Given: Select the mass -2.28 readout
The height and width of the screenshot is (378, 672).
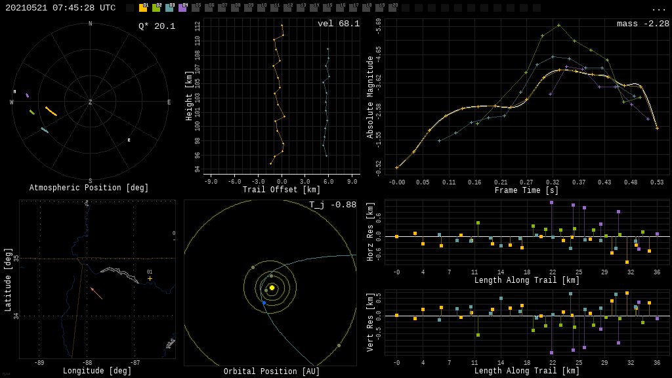Looking at the screenshot, I should [x=642, y=24].
